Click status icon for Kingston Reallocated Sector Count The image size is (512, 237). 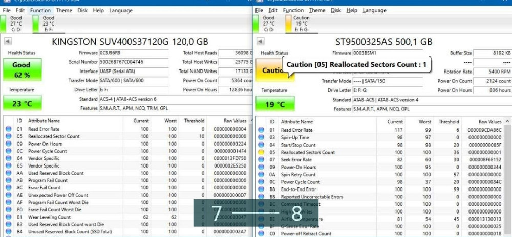coord(9,136)
